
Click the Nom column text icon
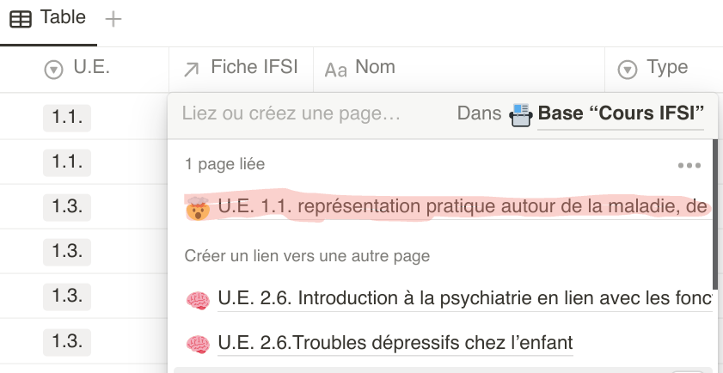click(x=335, y=70)
